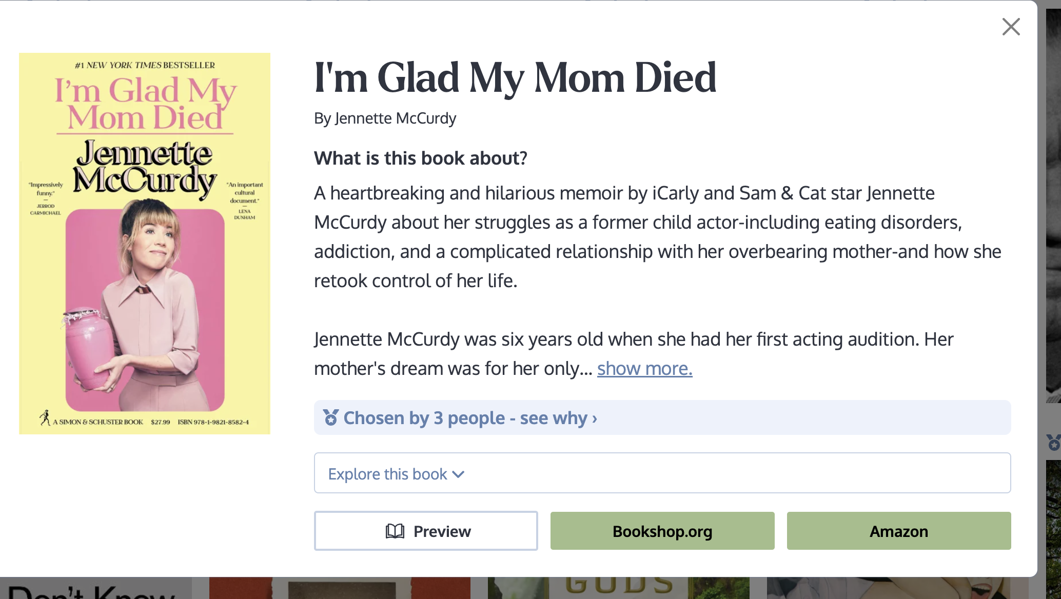Expand the Explore this book dropdown
The width and height of the screenshot is (1061, 599).
(x=662, y=473)
